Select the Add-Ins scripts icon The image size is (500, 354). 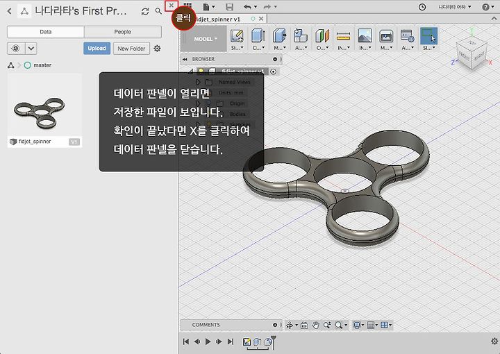[x=407, y=35]
